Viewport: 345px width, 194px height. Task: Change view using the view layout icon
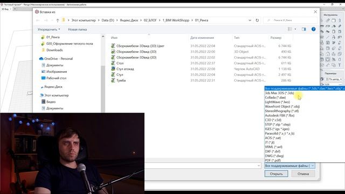pos(290,29)
